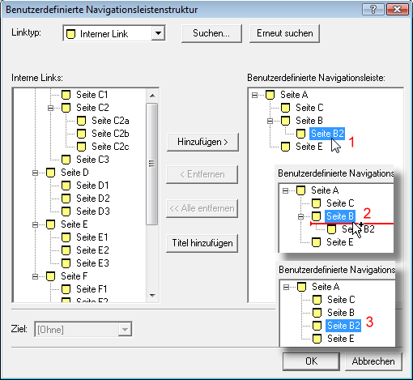Open the disabled Ziel dropdown
Image resolution: width=413 pixels, height=380 pixels.
(125, 330)
